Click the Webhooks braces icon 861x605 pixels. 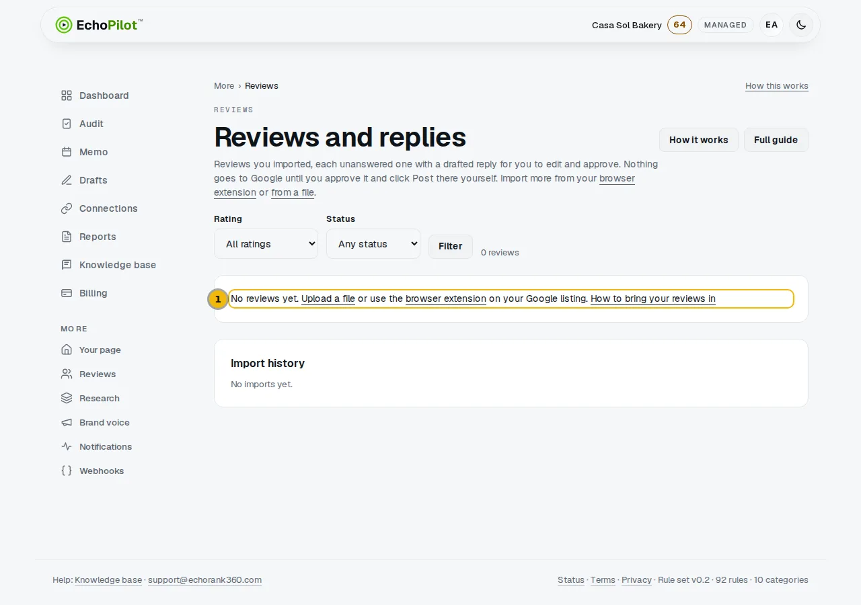click(67, 471)
